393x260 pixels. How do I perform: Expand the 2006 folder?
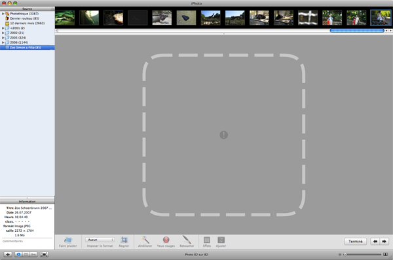tap(3, 43)
